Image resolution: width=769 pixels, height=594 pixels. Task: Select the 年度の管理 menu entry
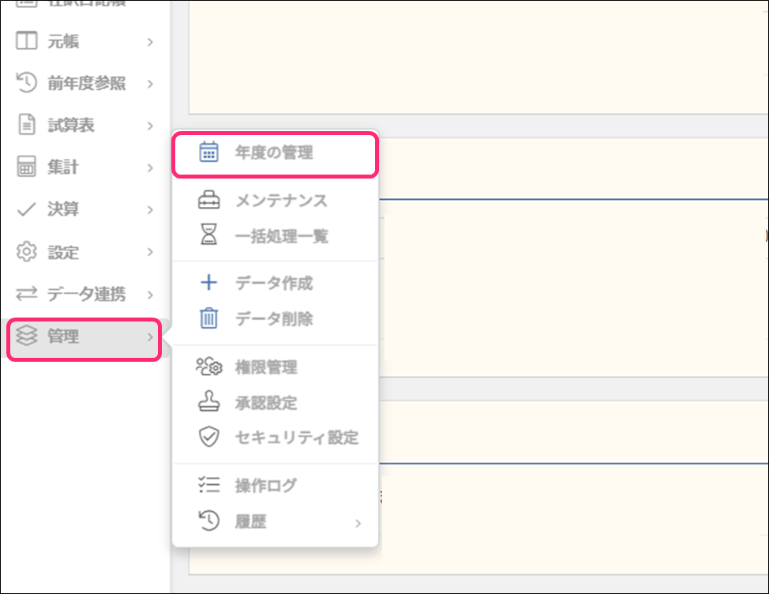[x=273, y=152]
